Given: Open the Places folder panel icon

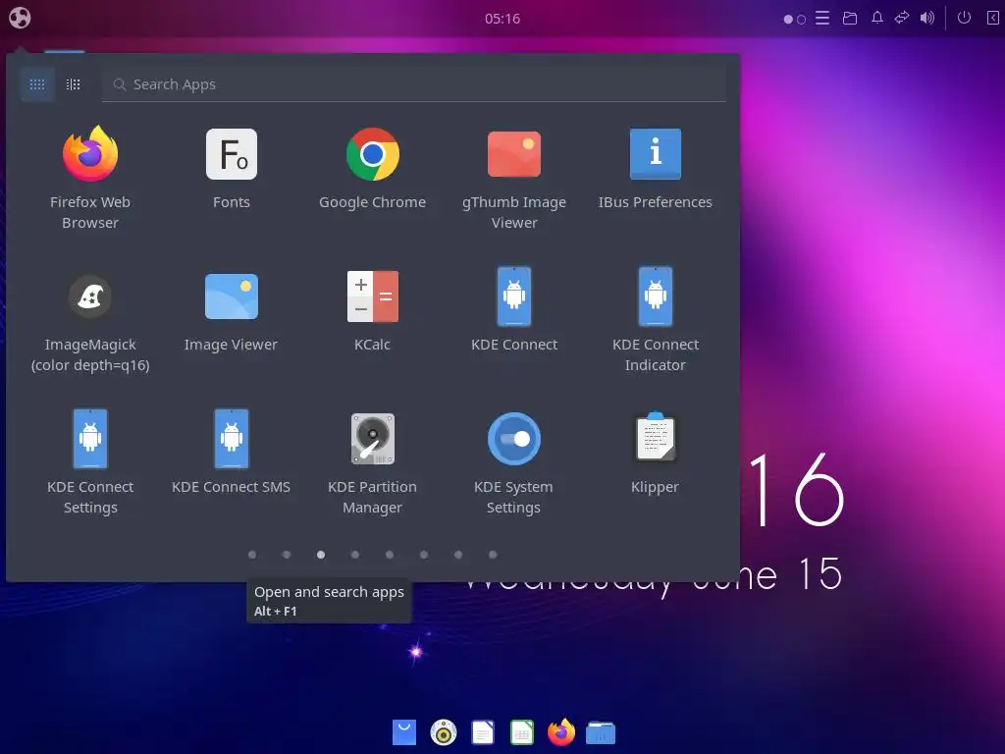Looking at the screenshot, I should click(850, 18).
